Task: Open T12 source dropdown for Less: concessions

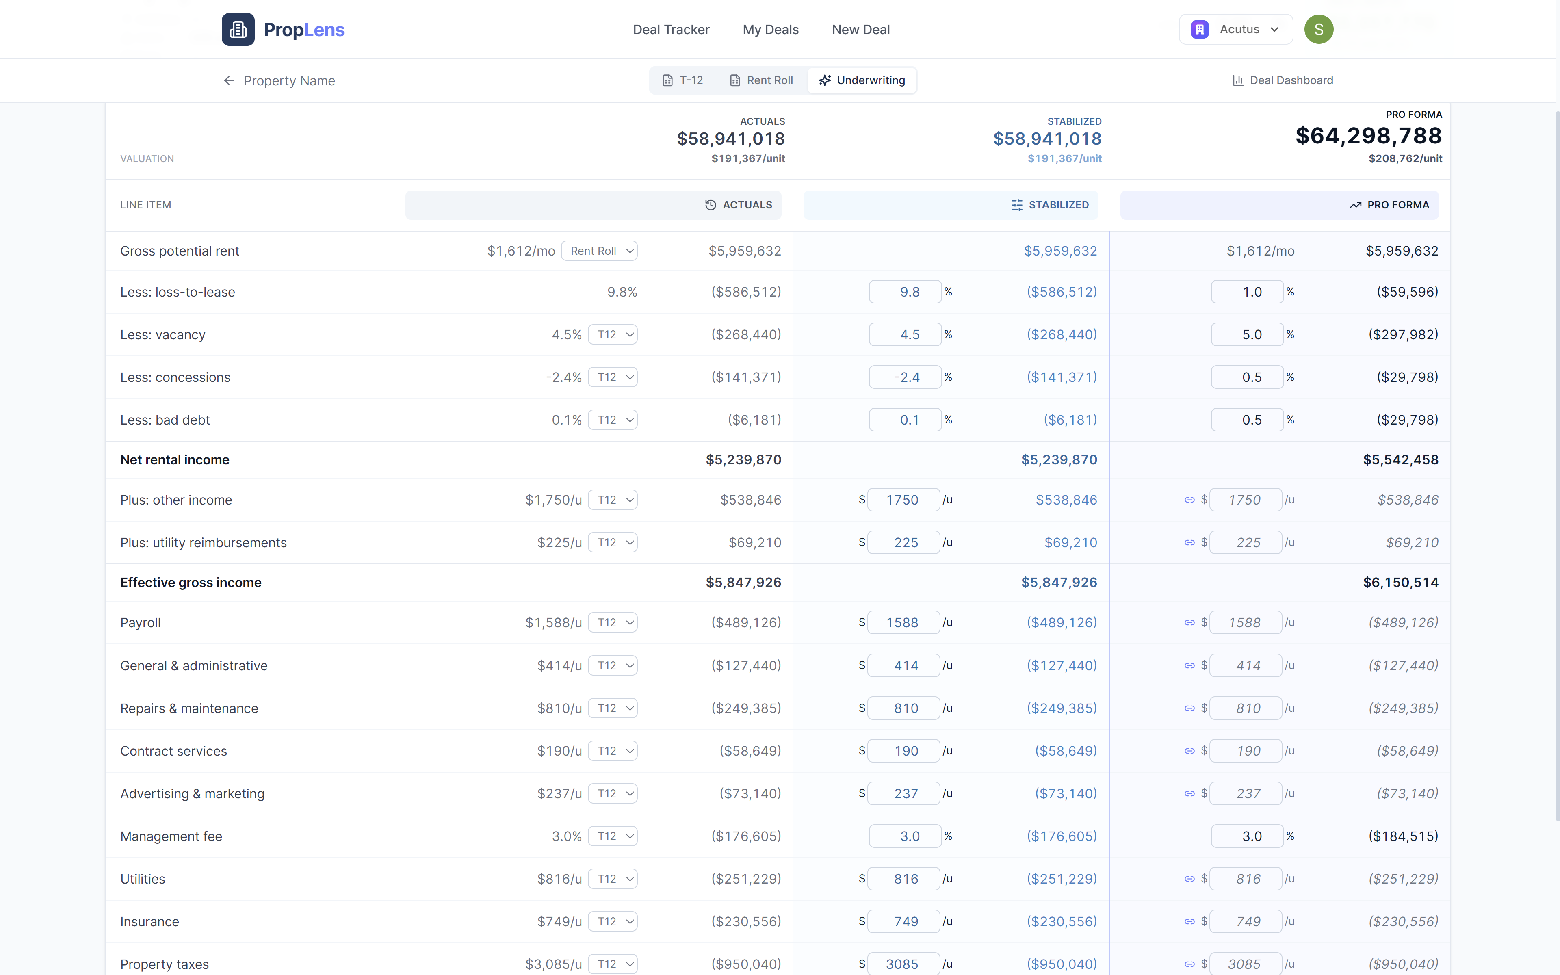Action: 612,377
